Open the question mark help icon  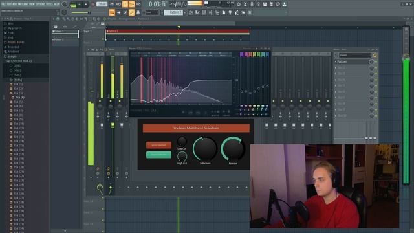coord(258,5)
